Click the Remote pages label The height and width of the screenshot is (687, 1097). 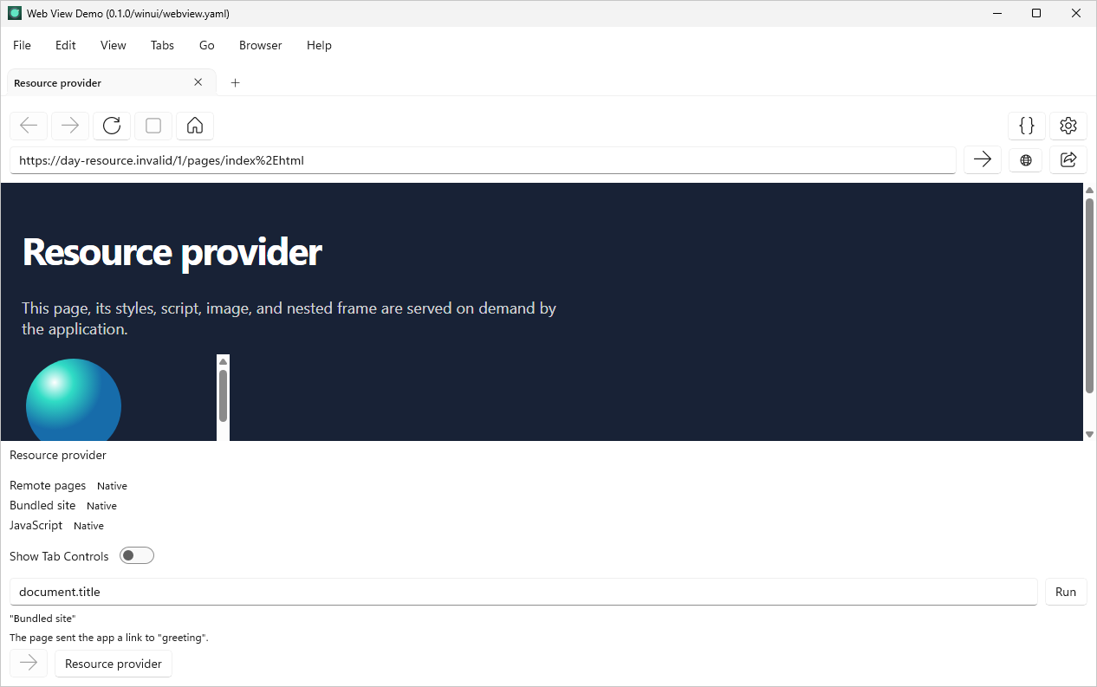48,485
